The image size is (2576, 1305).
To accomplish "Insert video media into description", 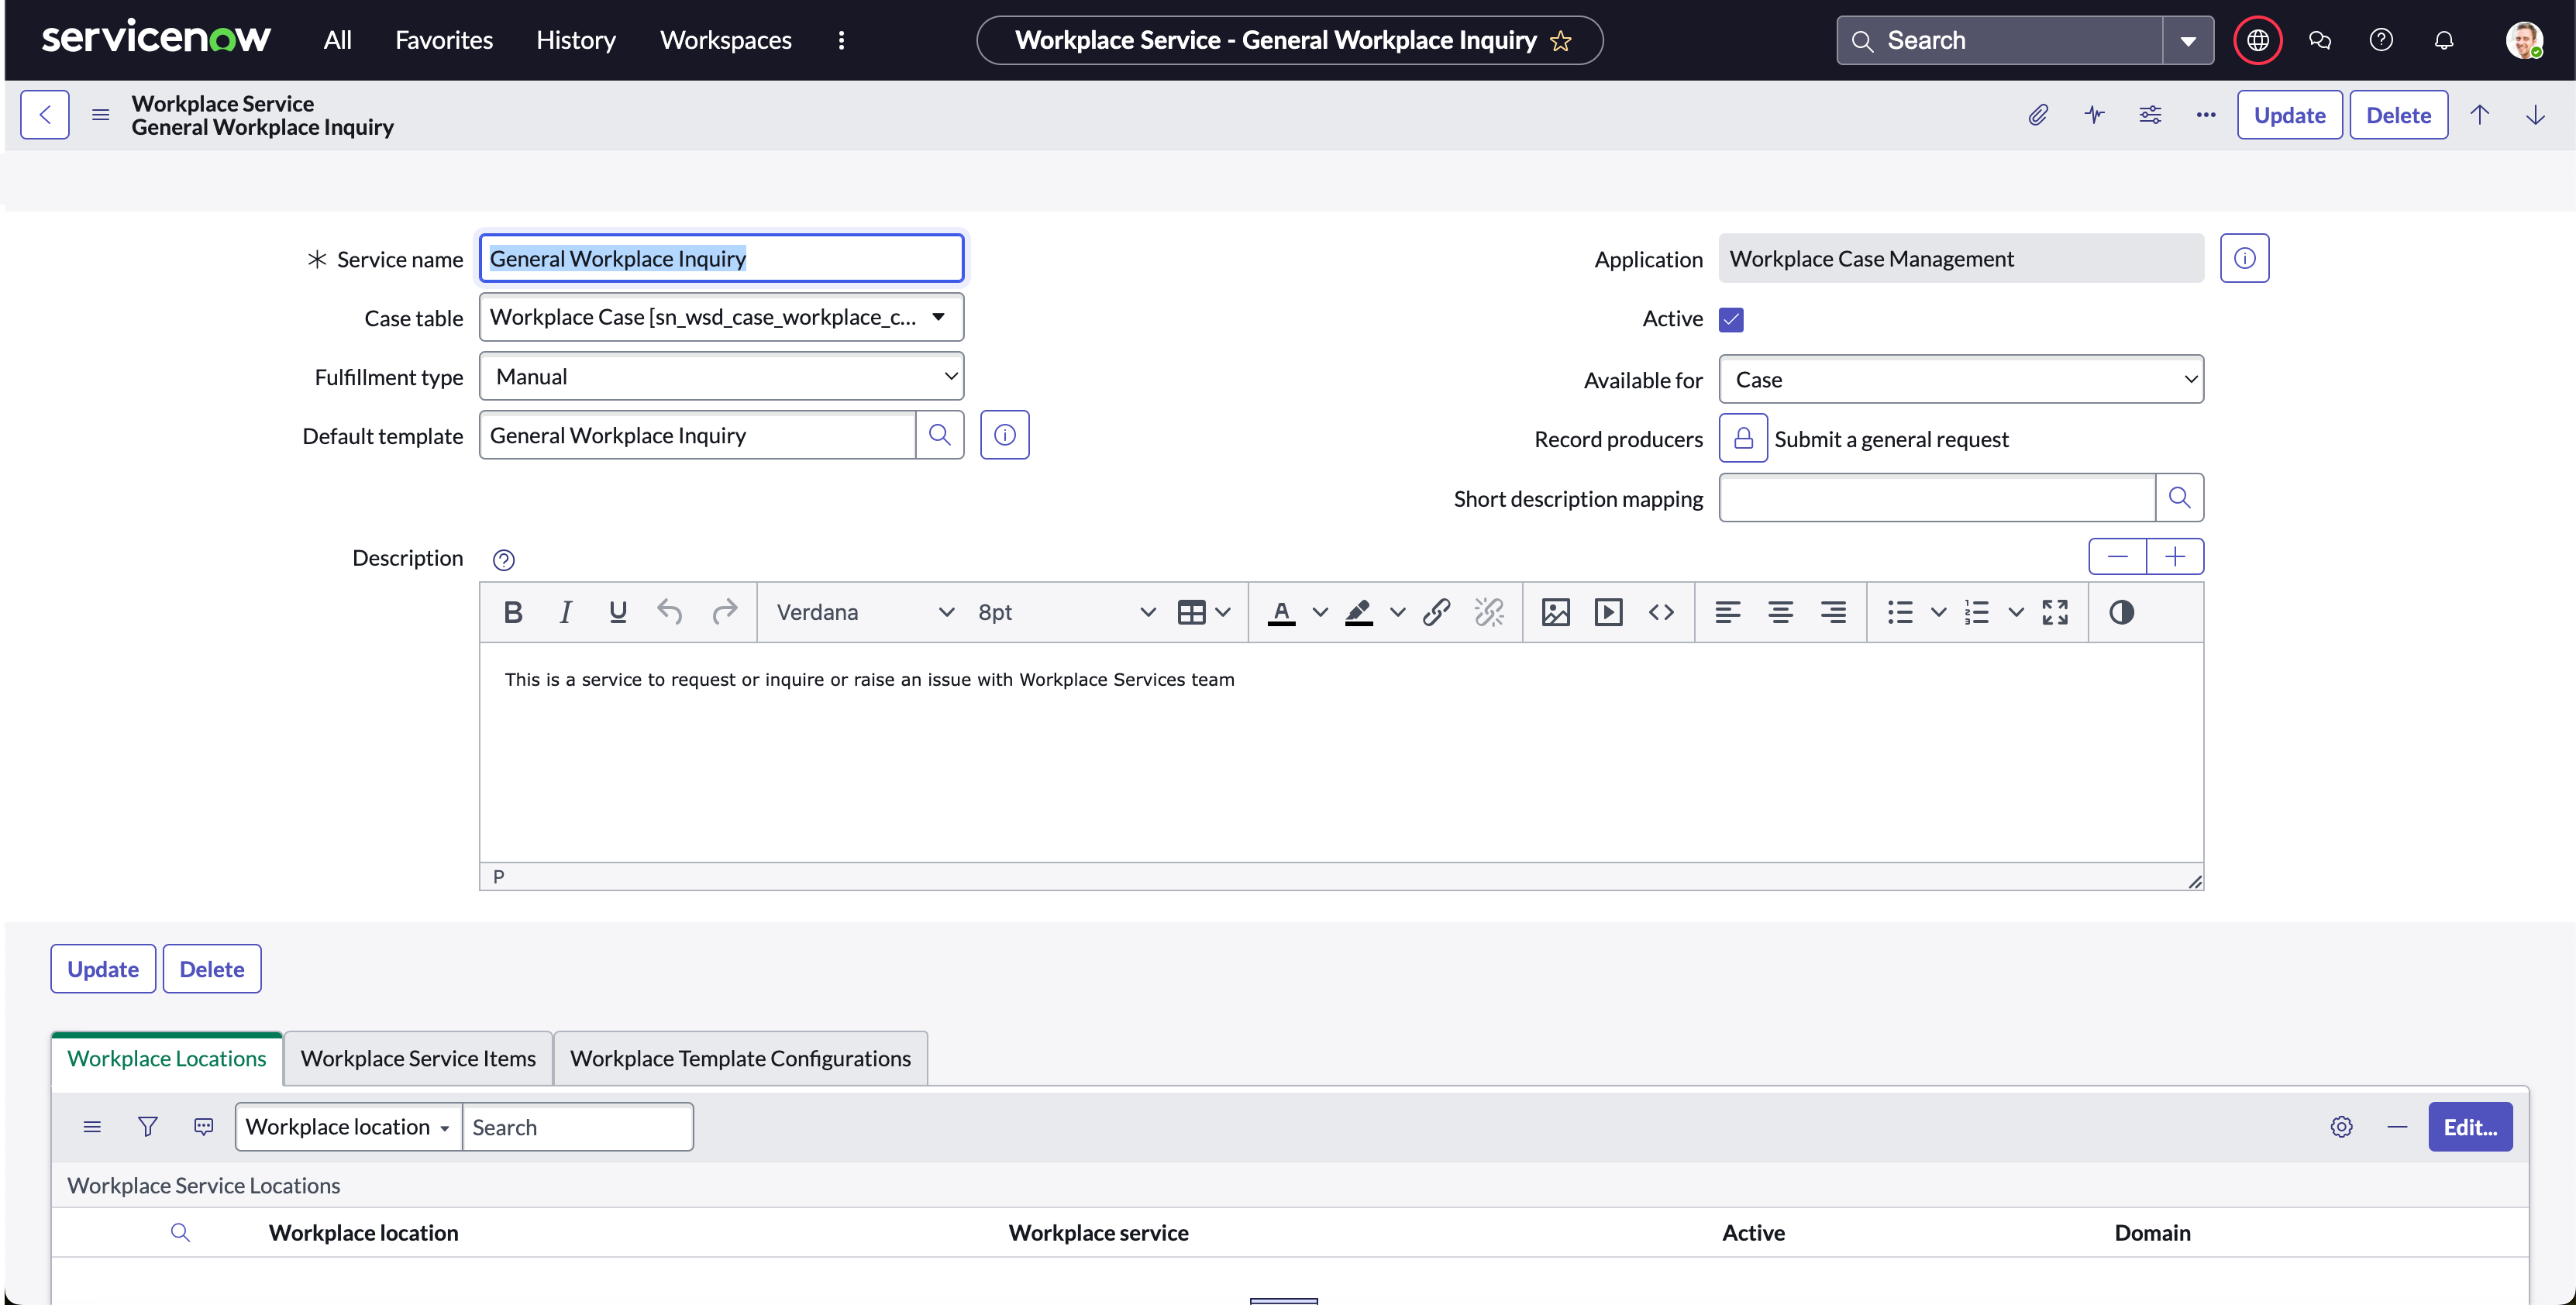I will point(1608,612).
